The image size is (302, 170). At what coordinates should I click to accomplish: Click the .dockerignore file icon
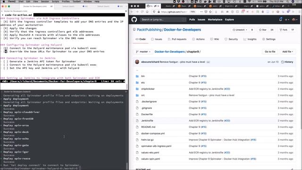coord(137,102)
